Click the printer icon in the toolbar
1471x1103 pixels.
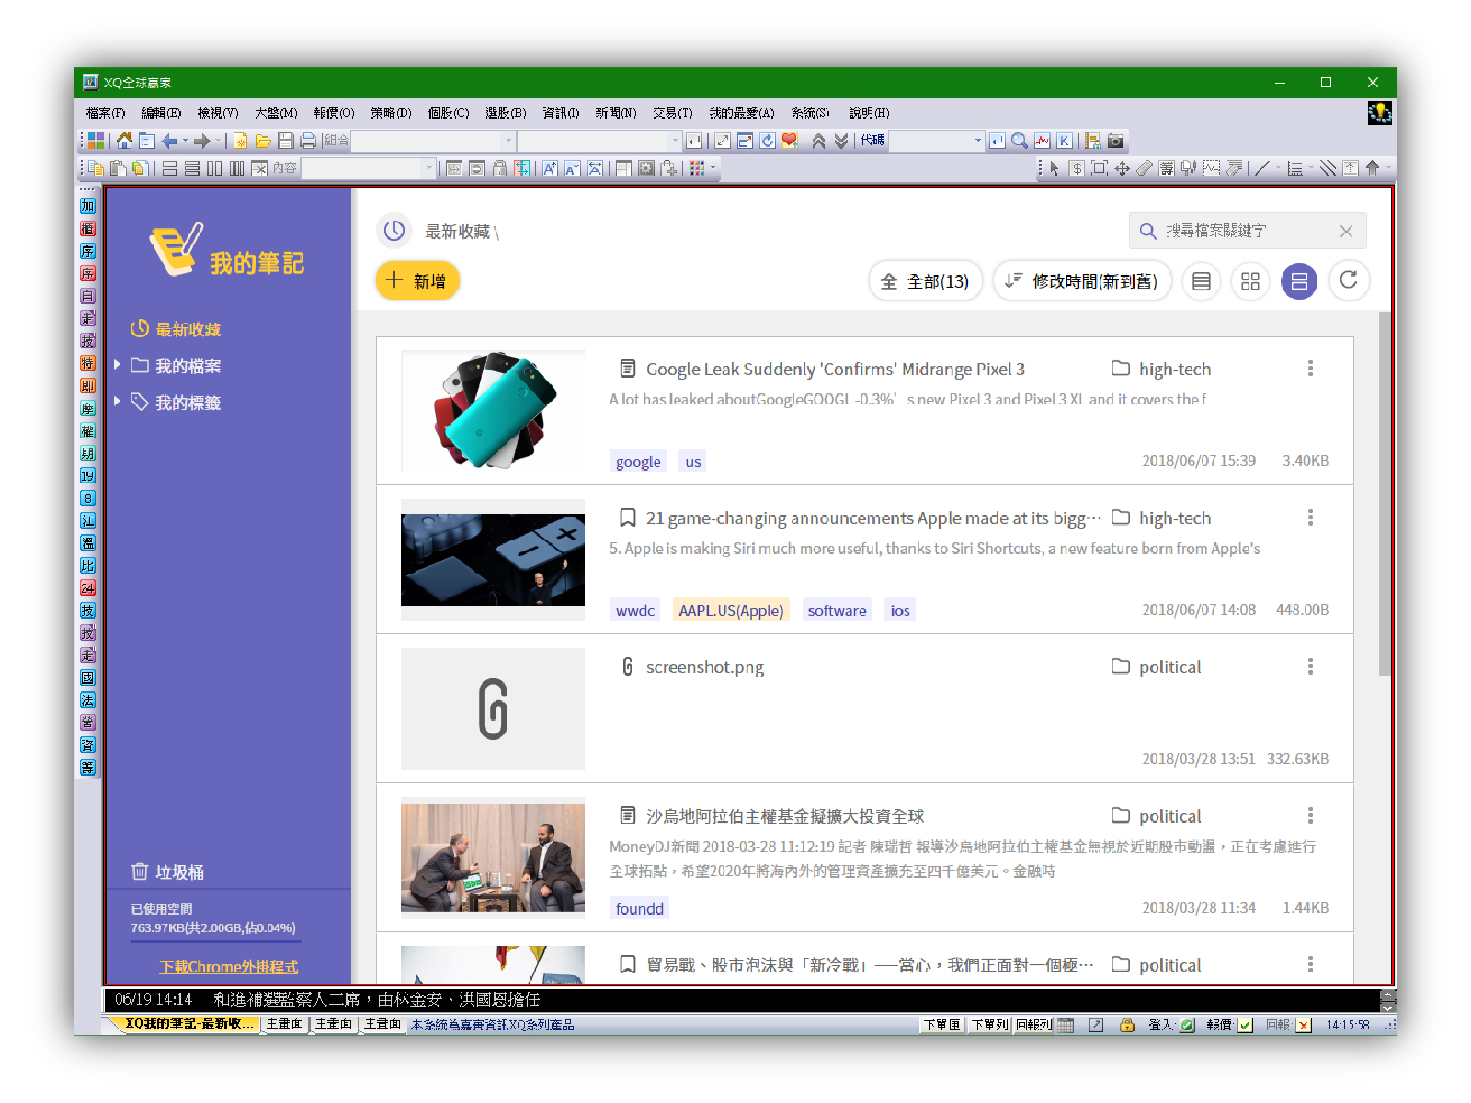pyautogui.click(x=308, y=141)
